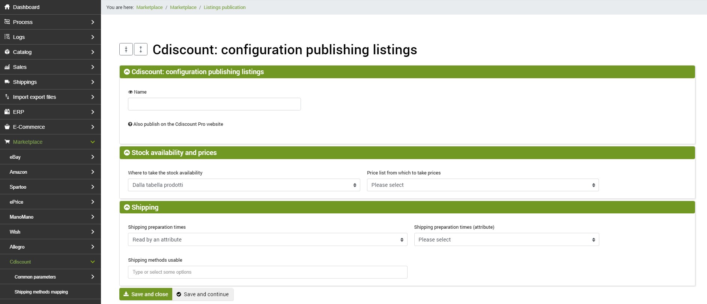Click Save and close button
This screenshot has width=707, height=304.
click(x=146, y=294)
